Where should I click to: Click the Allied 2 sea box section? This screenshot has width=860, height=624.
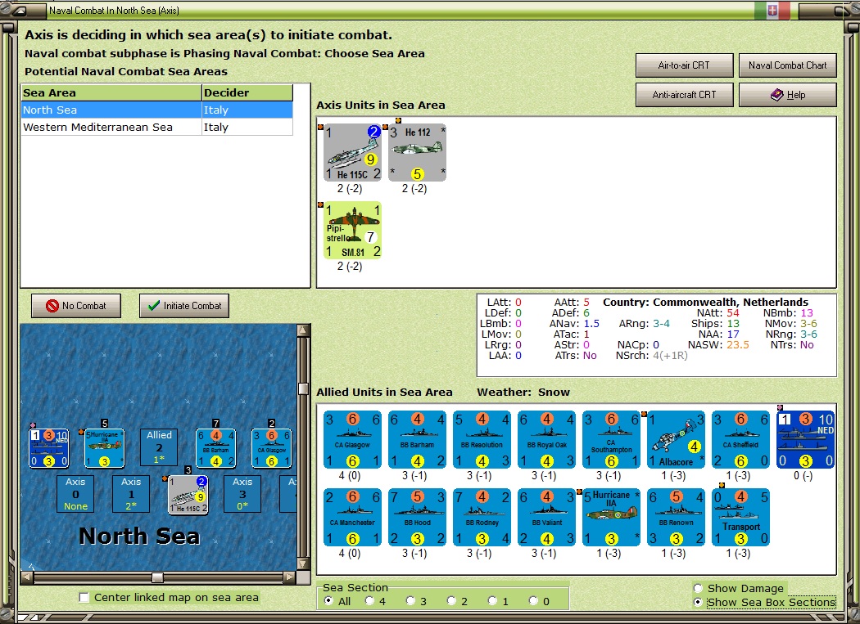click(x=159, y=447)
